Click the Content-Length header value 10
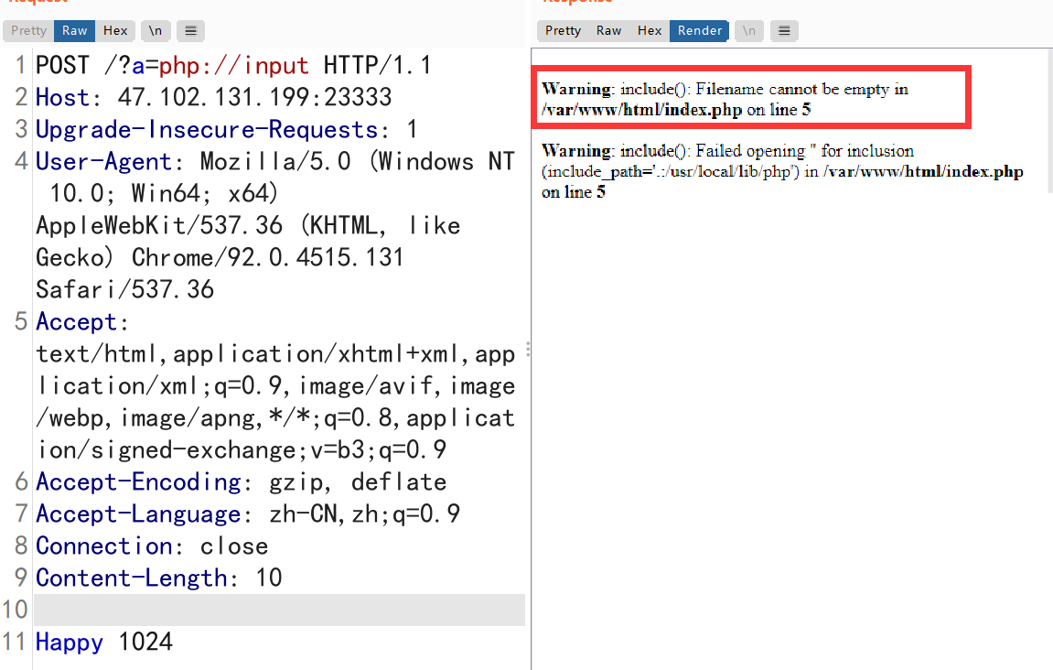The height and width of the screenshot is (670, 1053). [x=269, y=578]
